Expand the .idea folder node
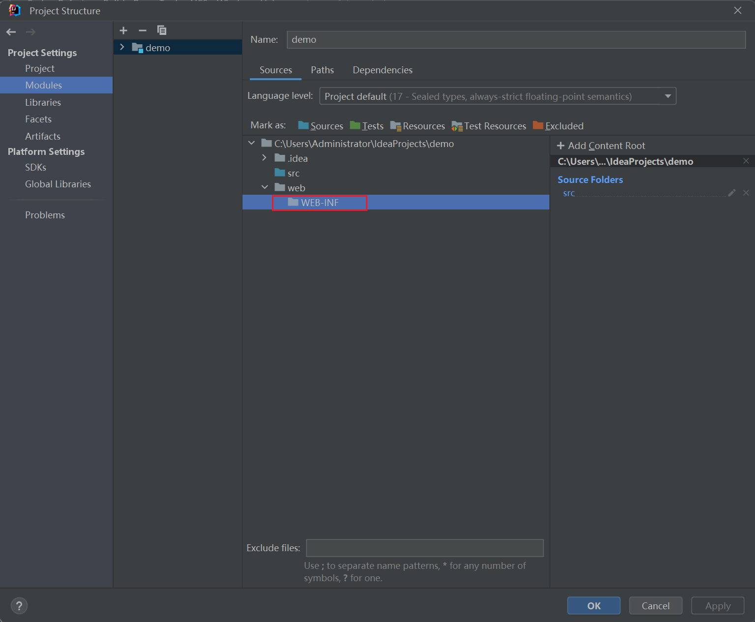Viewport: 755px width, 622px height. pos(265,158)
